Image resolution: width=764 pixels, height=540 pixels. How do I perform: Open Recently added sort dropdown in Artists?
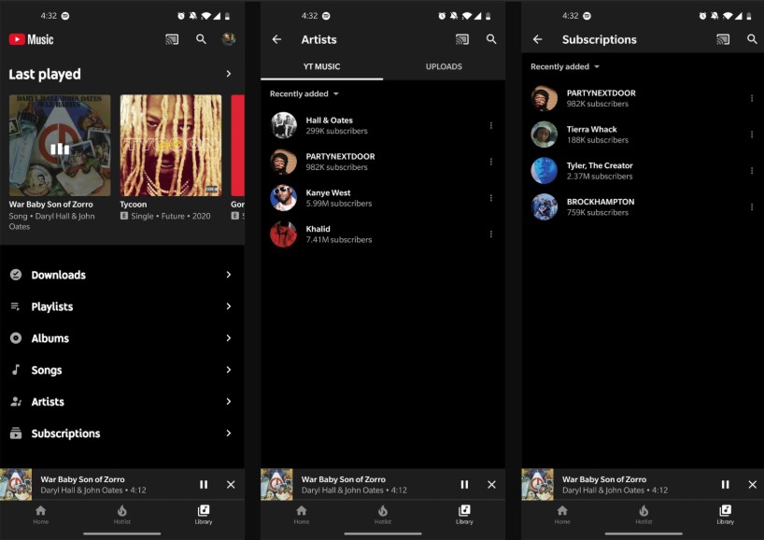click(x=304, y=93)
